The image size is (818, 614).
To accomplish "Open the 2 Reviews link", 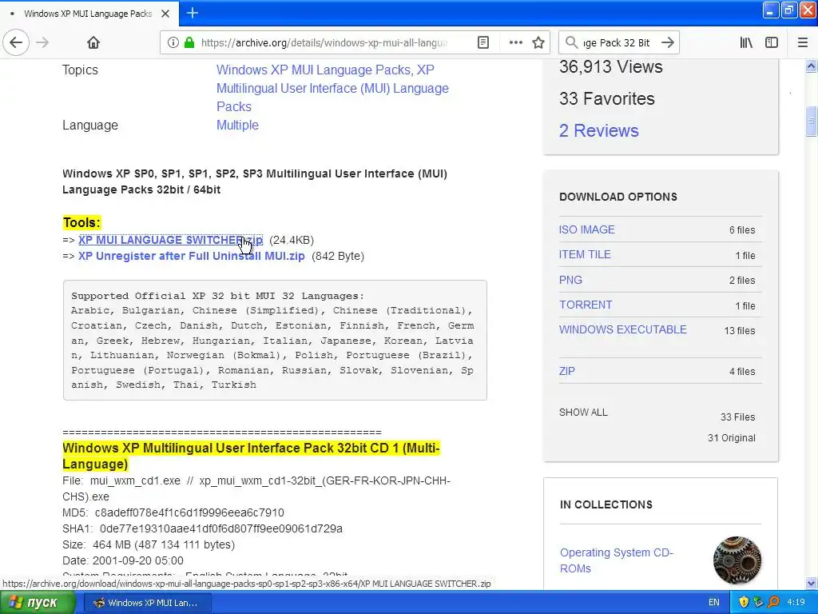I will pos(599,130).
